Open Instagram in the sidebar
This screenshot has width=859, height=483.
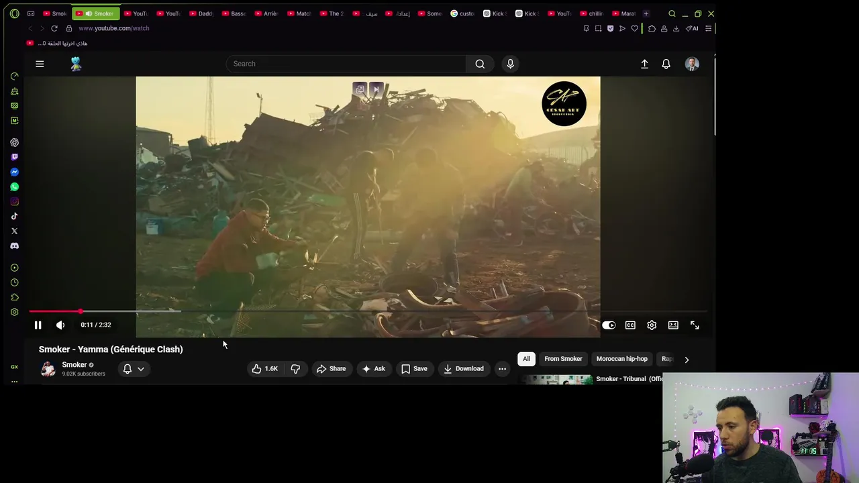pyautogui.click(x=14, y=201)
